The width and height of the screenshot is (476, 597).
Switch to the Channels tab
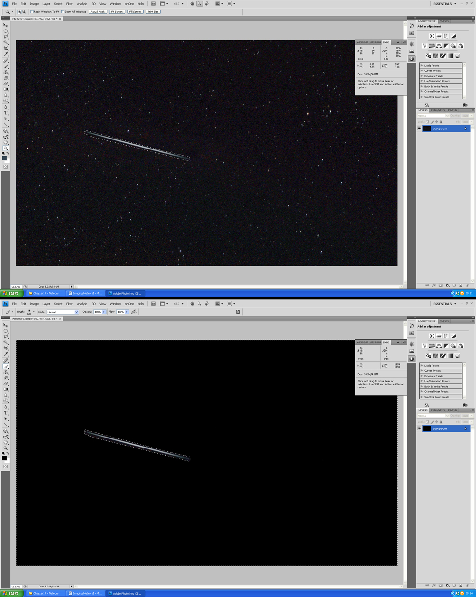(437, 110)
